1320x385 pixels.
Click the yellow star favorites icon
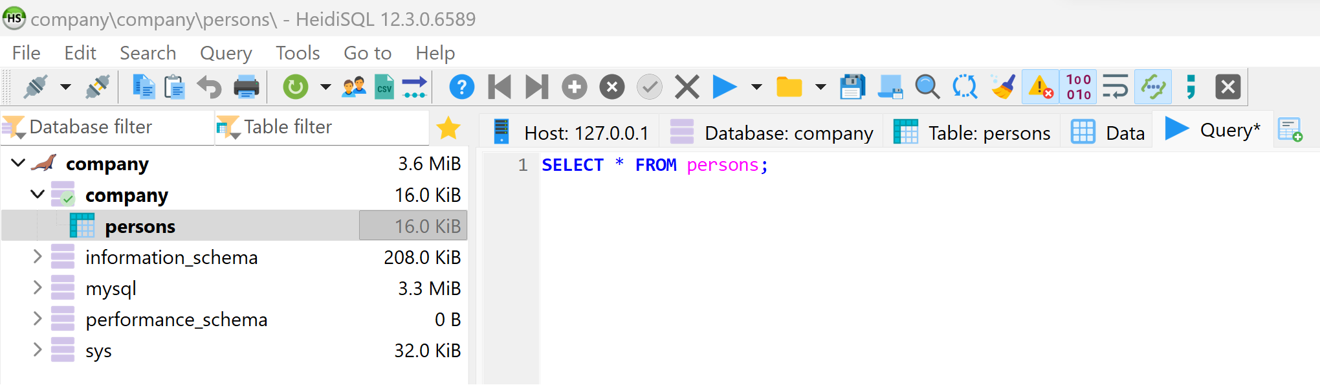(448, 128)
